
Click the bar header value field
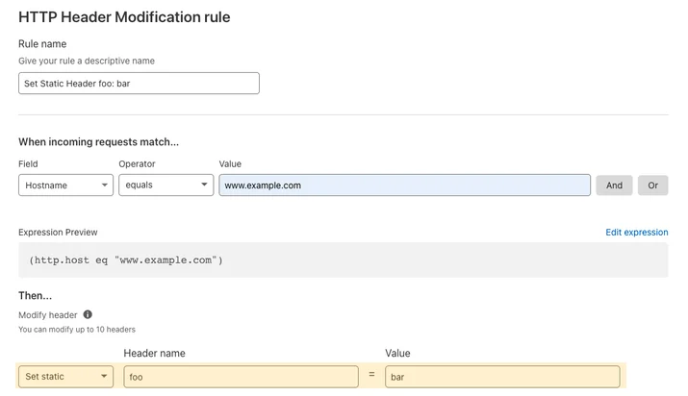[502, 377]
